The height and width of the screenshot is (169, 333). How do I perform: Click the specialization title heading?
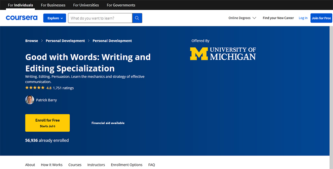tap(88, 62)
